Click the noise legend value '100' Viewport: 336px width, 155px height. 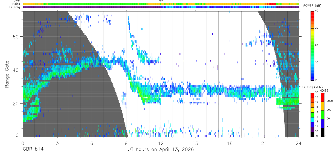pyautogui.click(x=328, y=118)
